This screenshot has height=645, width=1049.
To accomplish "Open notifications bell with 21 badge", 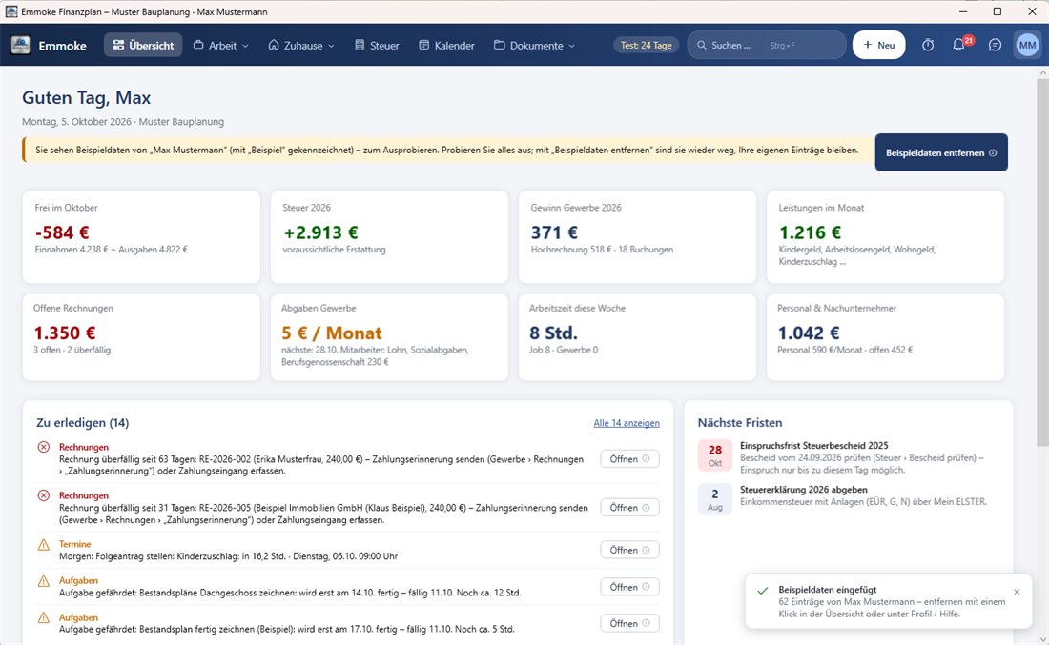I will [958, 45].
